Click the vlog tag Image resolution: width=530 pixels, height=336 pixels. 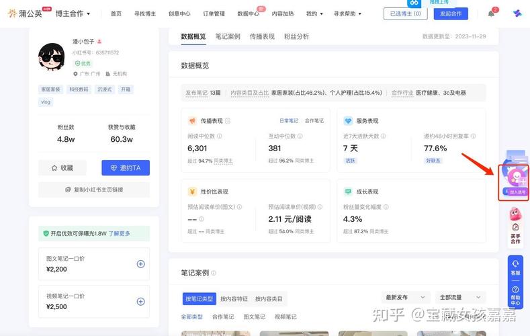(46, 102)
